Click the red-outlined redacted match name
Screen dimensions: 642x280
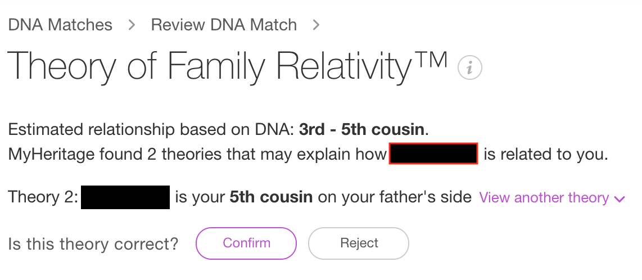pos(433,154)
